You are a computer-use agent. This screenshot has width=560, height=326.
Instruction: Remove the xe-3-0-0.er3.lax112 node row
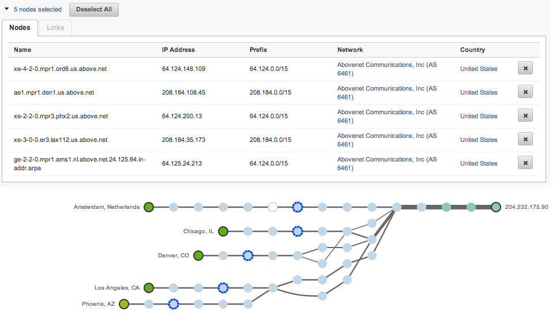(525, 140)
